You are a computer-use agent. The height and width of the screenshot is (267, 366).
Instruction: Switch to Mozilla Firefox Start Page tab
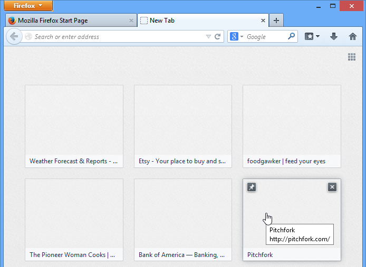tap(71, 21)
